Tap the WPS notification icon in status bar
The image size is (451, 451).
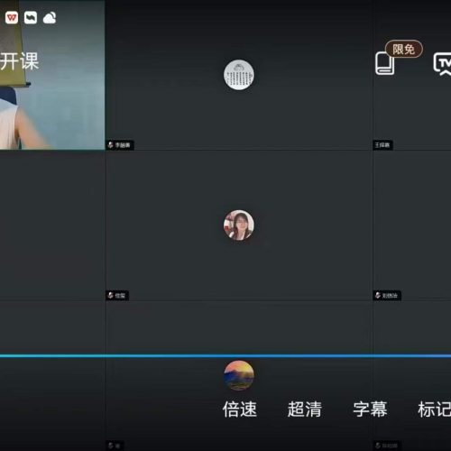tap(12, 18)
